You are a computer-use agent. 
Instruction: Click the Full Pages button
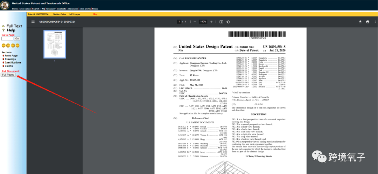[8, 75]
